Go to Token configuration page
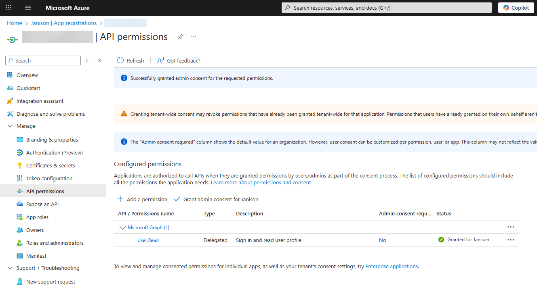This screenshot has height=290, width=537. [x=49, y=178]
